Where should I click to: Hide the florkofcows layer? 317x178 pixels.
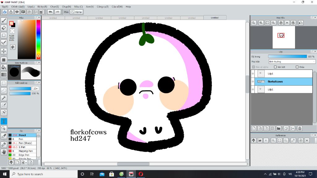[x=253, y=82]
